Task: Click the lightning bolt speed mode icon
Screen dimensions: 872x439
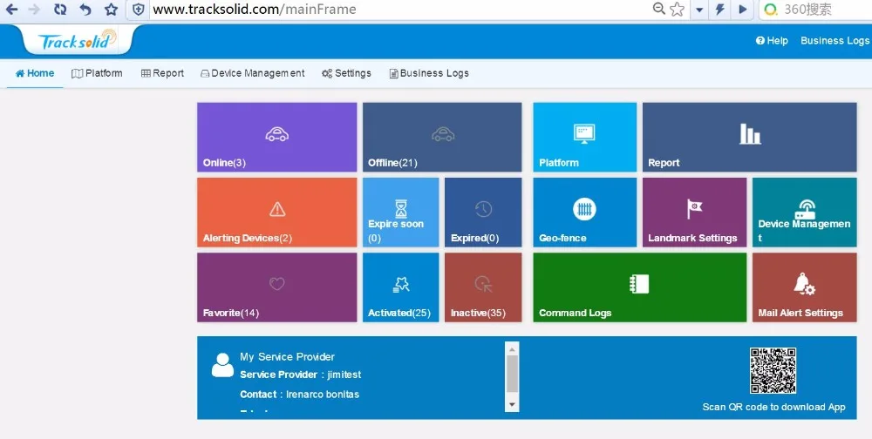Action: (720, 9)
